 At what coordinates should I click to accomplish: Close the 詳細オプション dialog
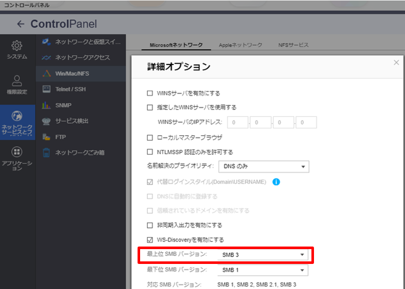396,62
